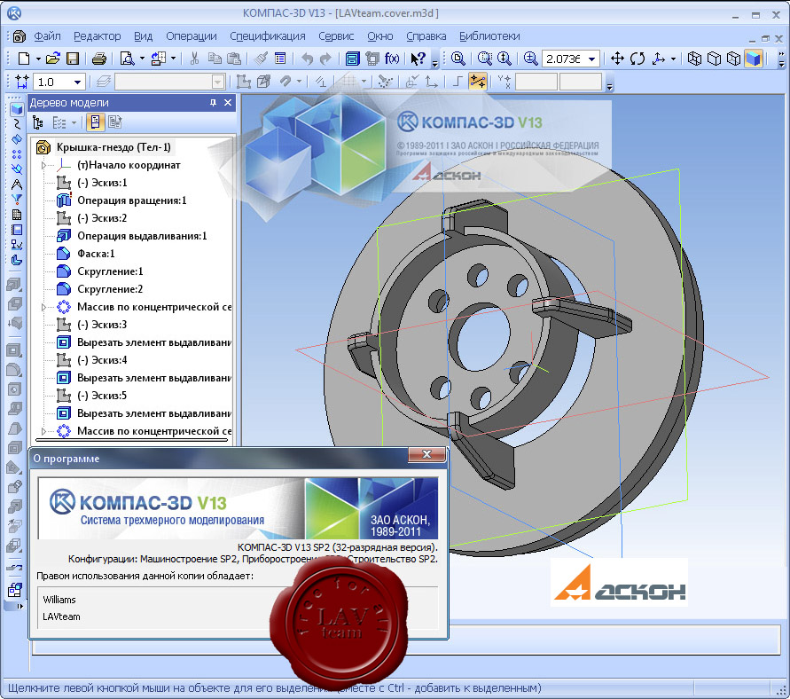
Task: Toggle shaded display mode cube icon
Action: click(x=754, y=59)
